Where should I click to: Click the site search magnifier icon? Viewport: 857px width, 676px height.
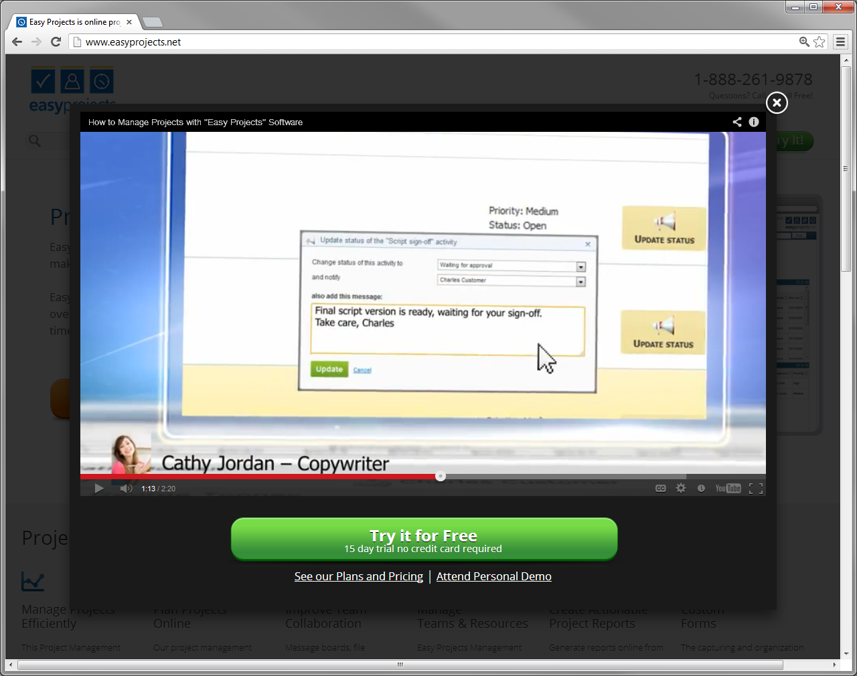point(35,141)
